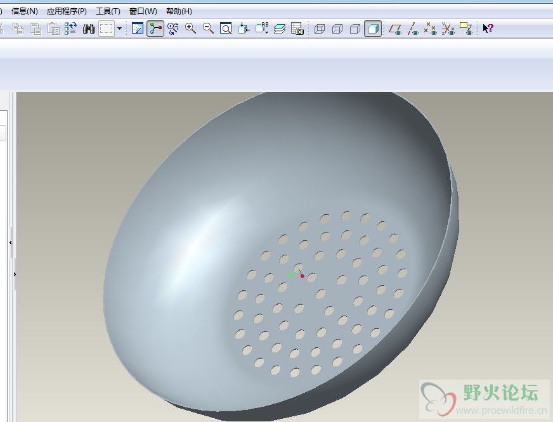553x422 pixels.
Task: Toggle datum axes visibility
Action: [x=413, y=29]
